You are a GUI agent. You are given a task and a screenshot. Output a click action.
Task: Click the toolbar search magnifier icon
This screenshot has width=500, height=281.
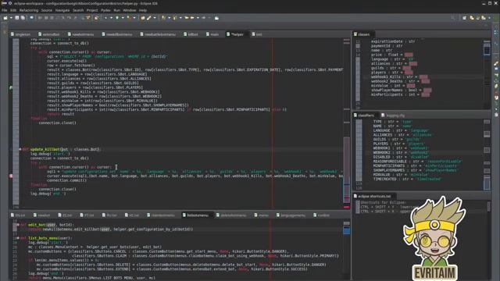[453, 18]
